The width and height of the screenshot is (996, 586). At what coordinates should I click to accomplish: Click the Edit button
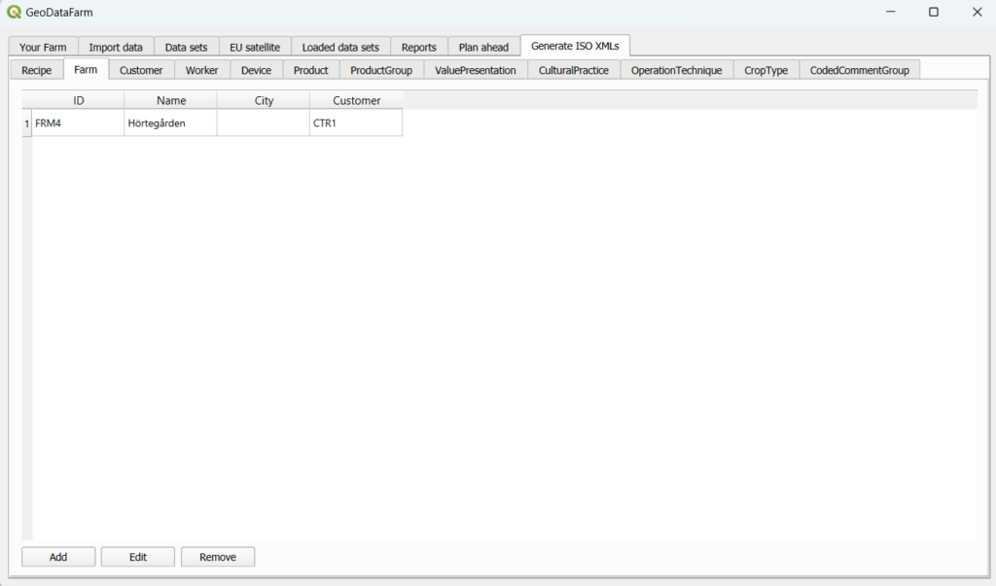pos(138,557)
